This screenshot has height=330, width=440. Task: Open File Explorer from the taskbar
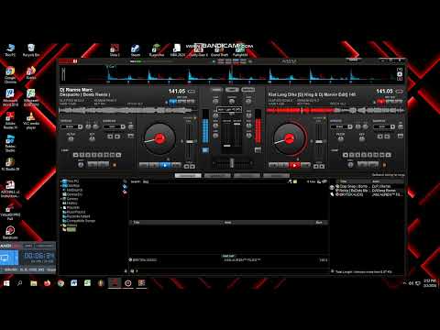pos(34,283)
